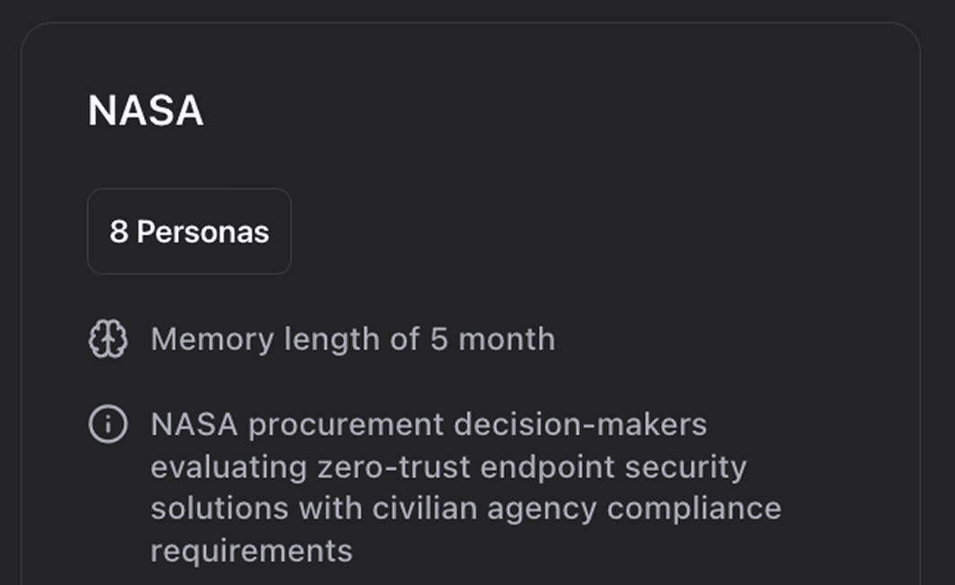Image resolution: width=955 pixels, height=585 pixels.
Task: Click the line 'solutions with civilian agency compliance'
Action: [x=465, y=508]
